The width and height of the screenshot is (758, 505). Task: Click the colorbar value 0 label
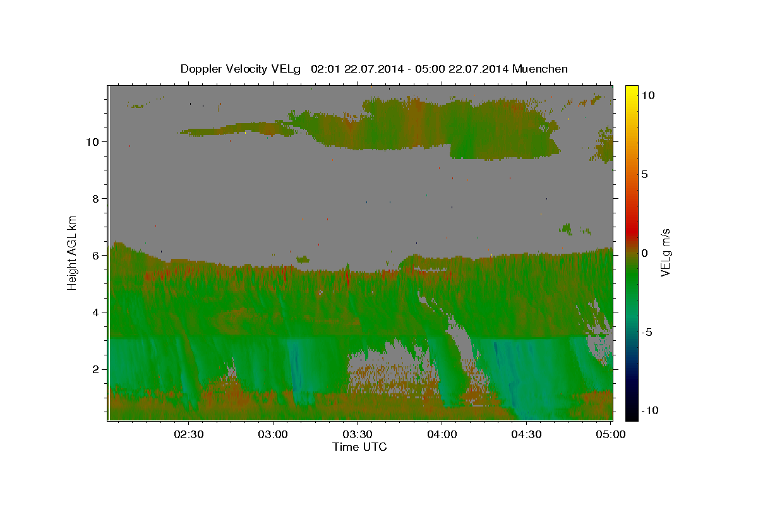pos(644,252)
